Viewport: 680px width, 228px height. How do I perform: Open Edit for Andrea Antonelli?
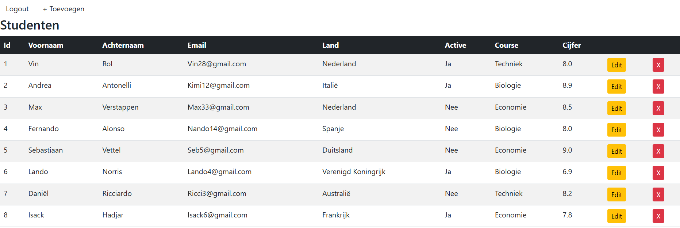(x=616, y=87)
